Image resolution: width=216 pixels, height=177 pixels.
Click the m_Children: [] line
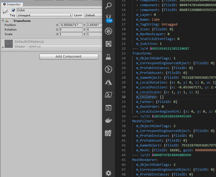[x=150, y=97]
